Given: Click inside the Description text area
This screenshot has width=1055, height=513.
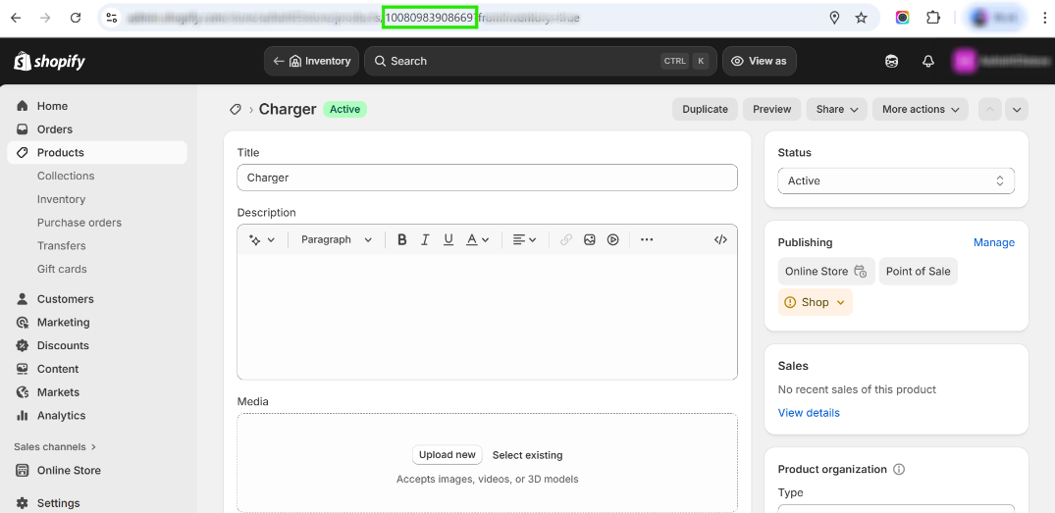Looking at the screenshot, I should pyautogui.click(x=487, y=316).
